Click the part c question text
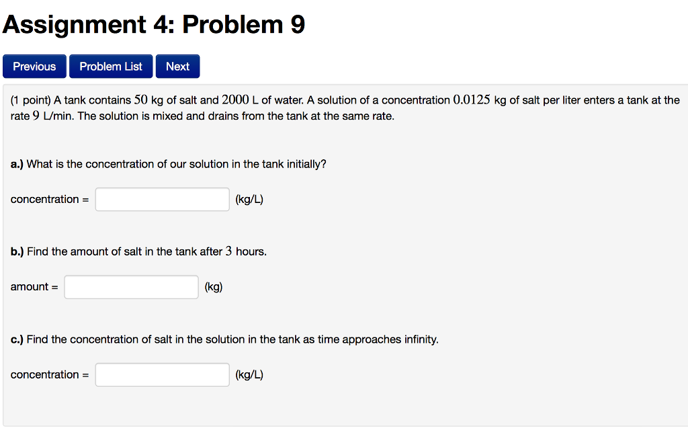The image size is (688, 445). (224, 339)
